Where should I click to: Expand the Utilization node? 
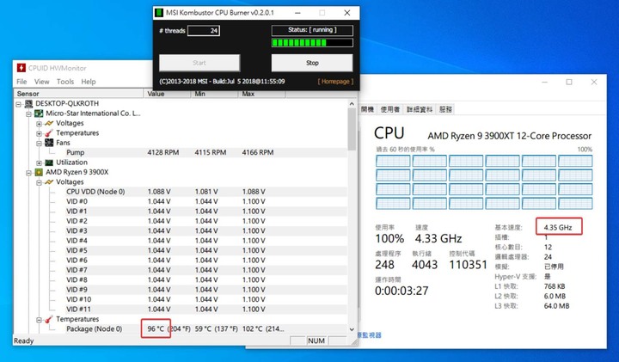click(x=39, y=163)
